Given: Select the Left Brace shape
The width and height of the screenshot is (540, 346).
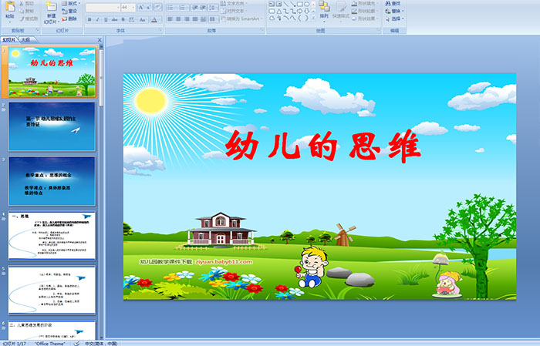Looking at the screenshot, I should (x=299, y=18).
